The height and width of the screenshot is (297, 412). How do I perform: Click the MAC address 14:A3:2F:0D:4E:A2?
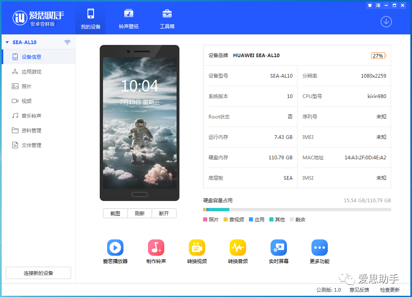365,158
